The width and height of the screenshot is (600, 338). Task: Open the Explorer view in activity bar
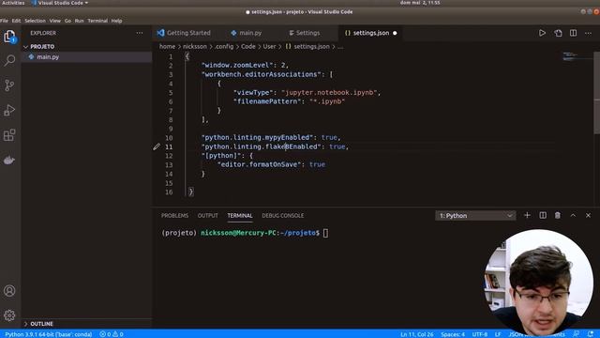click(9, 37)
